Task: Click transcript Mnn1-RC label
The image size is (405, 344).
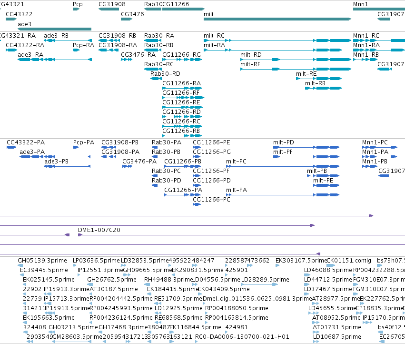Action: click(x=366, y=36)
